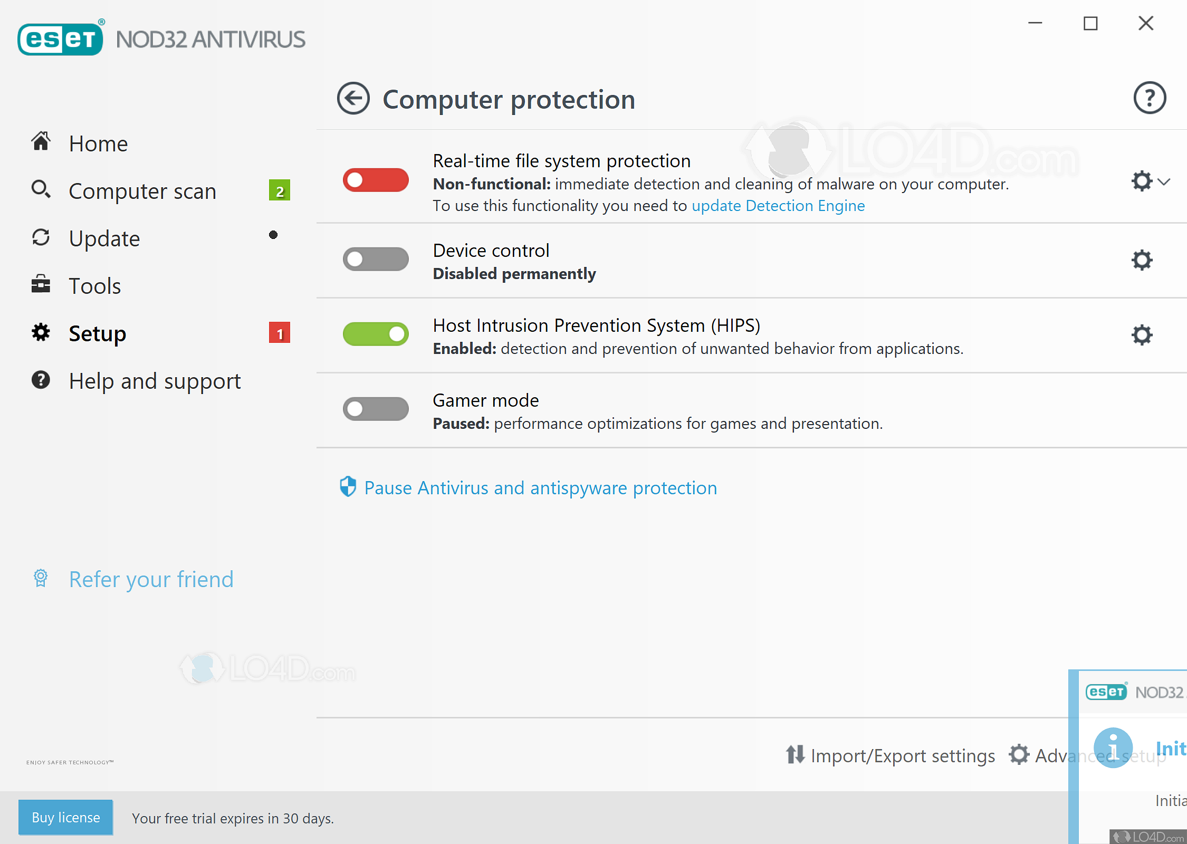Click the Import/Export settings arrows icon
Screen dimensions: 1187x844
[795, 755]
